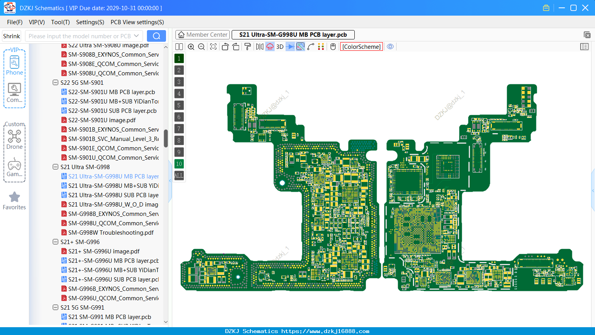The image size is (595, 335).
Task: Fit the PCB to the screen
Action: coord(213,46)
